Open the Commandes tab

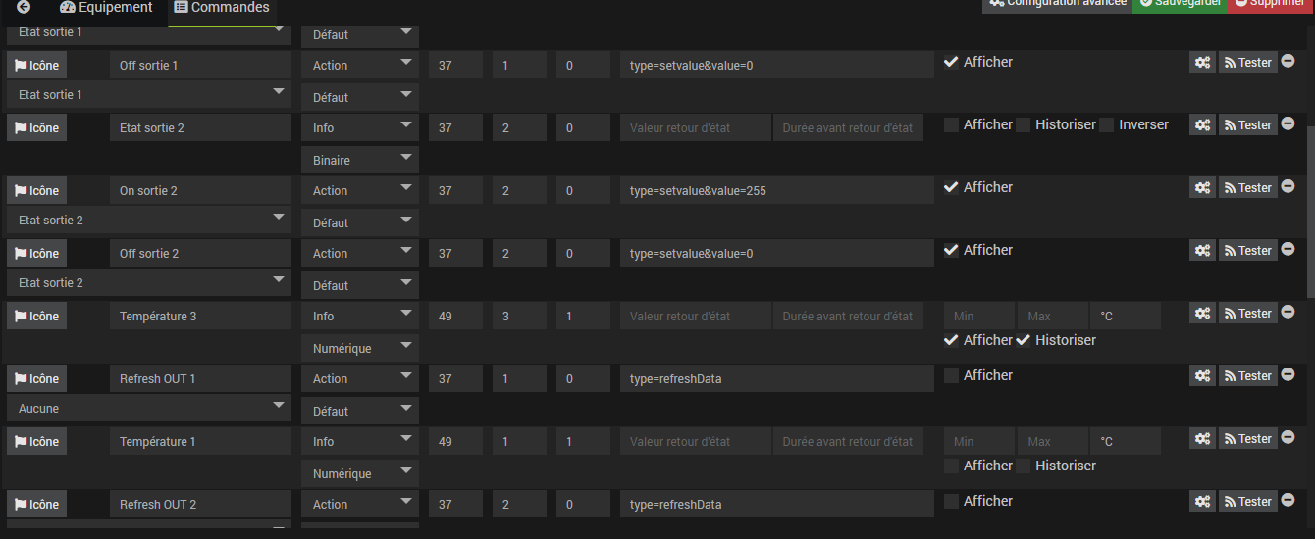point(222,8)
